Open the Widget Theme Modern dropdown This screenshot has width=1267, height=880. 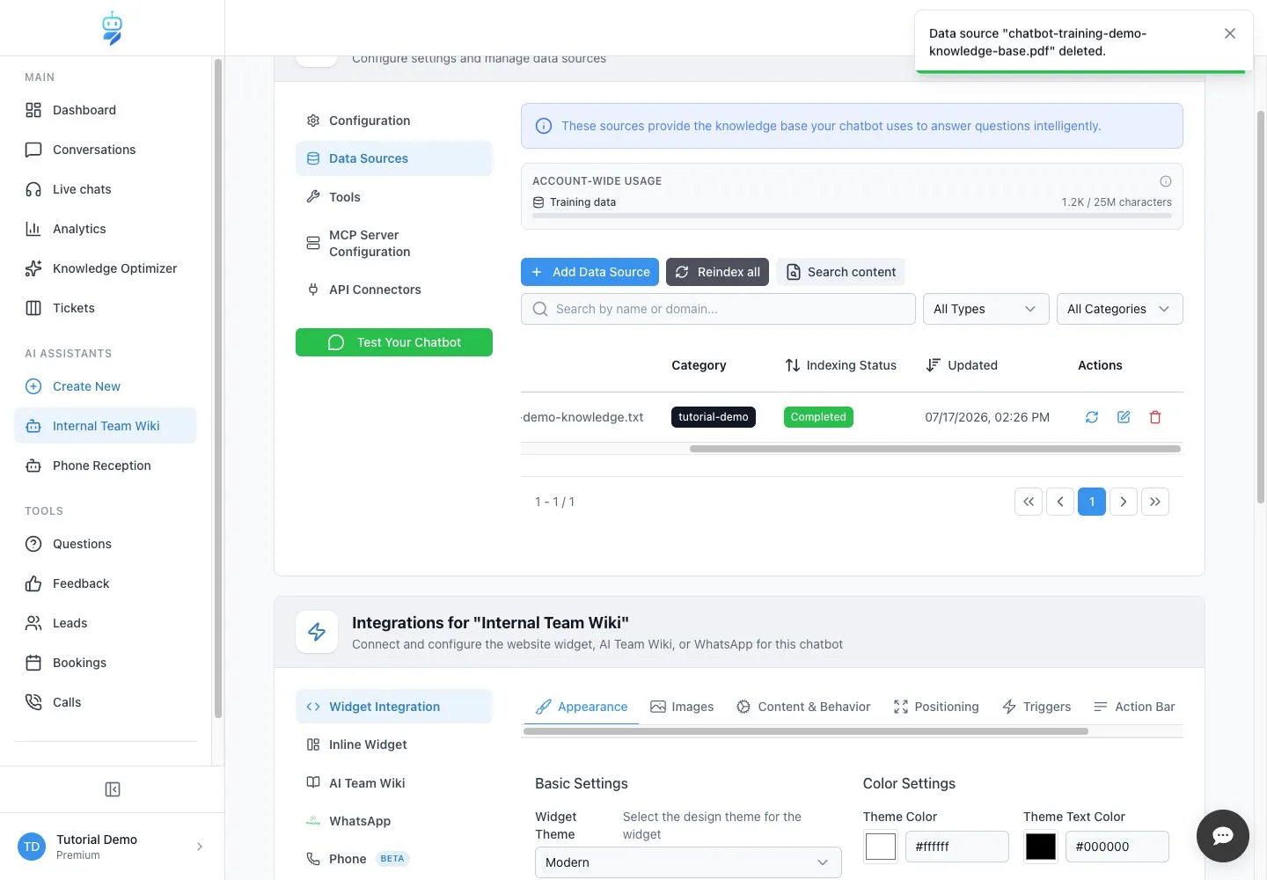pyautogui.click(x=688, y=862)
